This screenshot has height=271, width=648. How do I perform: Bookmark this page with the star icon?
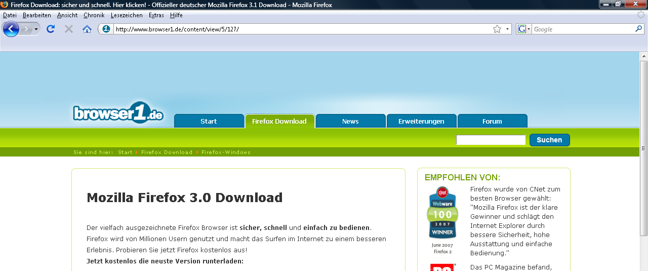[497, 29]
